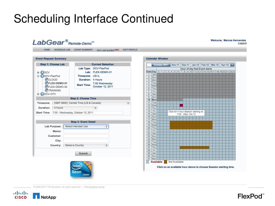Click the Customer input field
Viewport: 275px width, 206px height.
[x=86, y=136]
